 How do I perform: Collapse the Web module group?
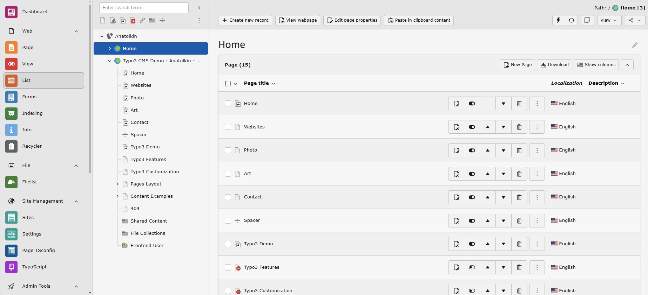coord(76,31)
